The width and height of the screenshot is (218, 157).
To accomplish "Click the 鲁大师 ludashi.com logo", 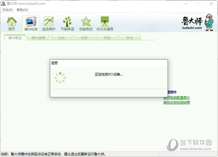I will [x=197, y=23].
